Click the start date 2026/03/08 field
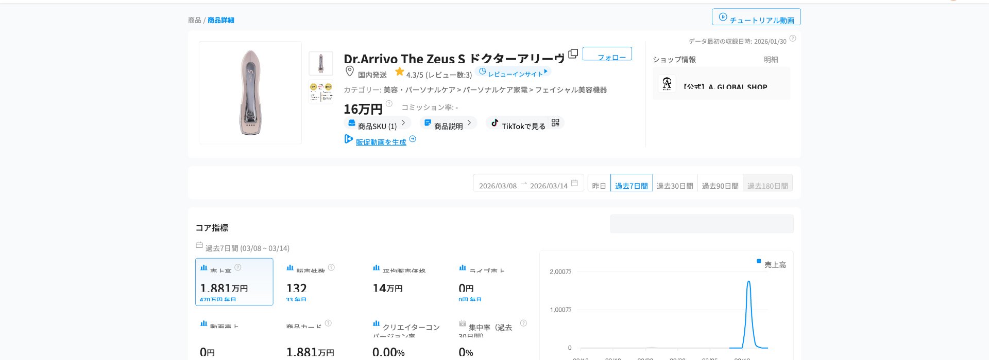 tap(498, 186)
